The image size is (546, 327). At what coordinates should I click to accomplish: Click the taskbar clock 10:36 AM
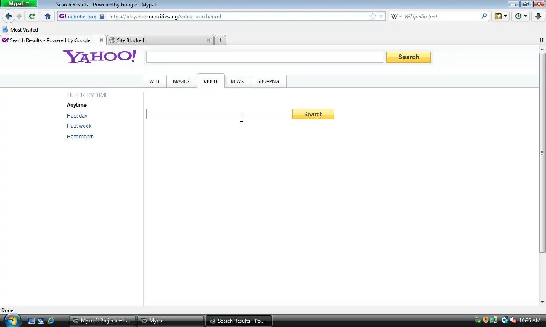tap(530, 321)
